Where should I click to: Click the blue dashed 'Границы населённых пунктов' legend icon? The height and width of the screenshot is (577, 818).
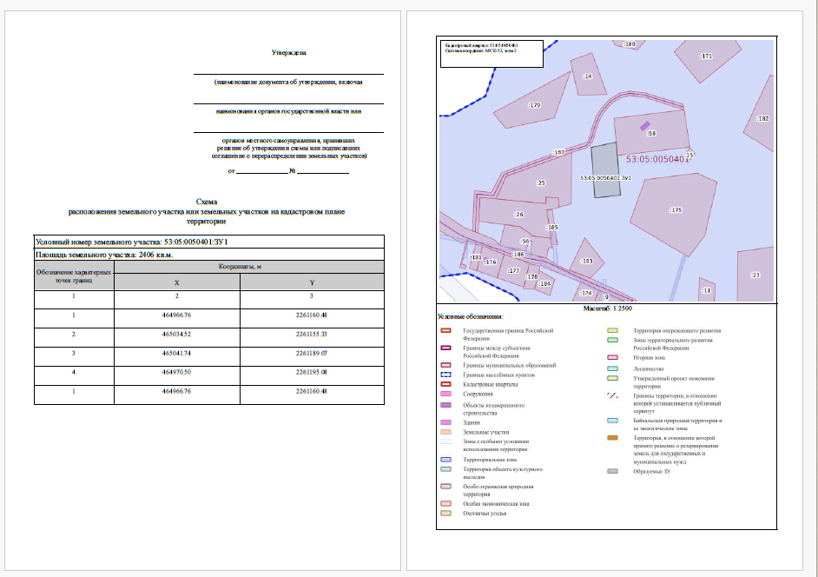445,375
